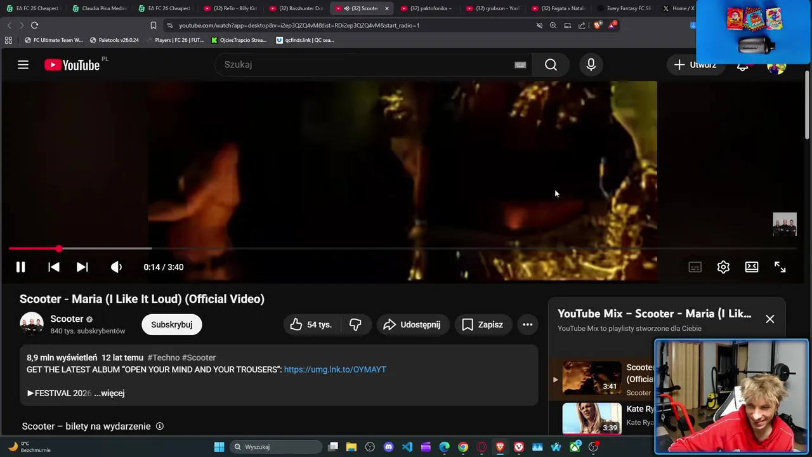Viewport: 812px width, 457px height.
Task: Click the #Techno hashtag
Action: (x=164, y=357)
